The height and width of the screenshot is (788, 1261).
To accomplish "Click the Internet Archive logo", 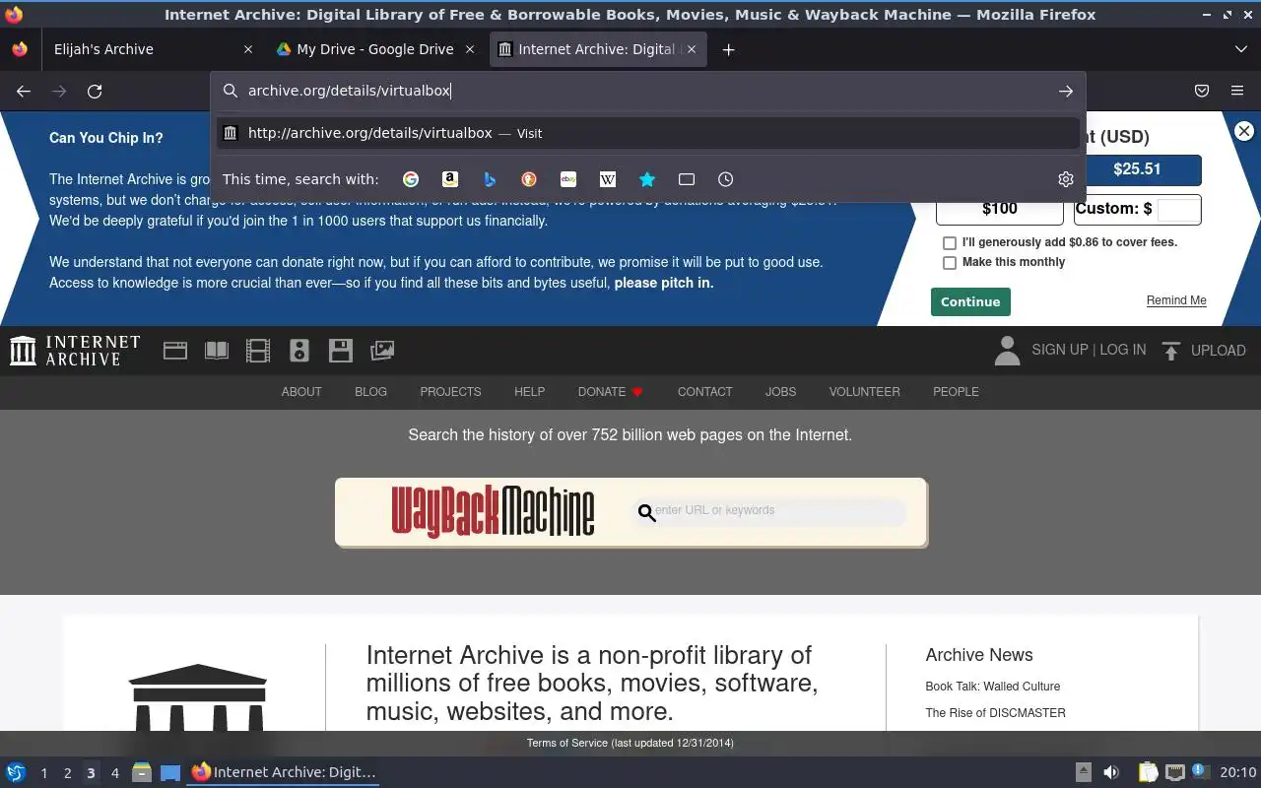I will (75, 351).
